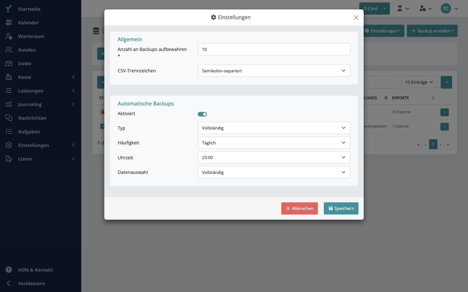Click the Einstellungen button in page header

pyautogui.click(x=384, y=31)
